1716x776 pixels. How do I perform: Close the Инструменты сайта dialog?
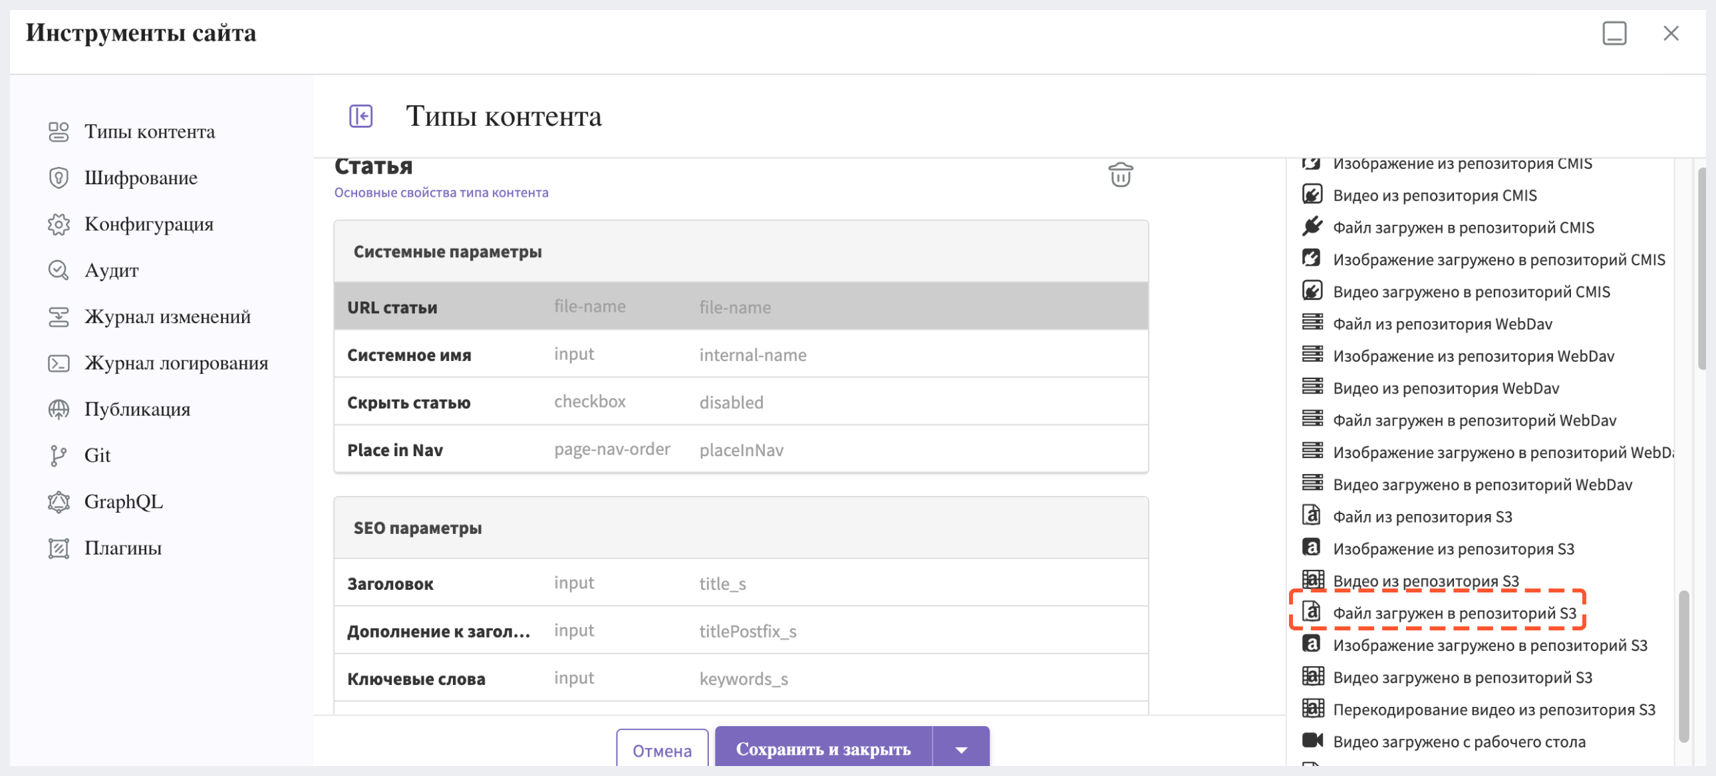[x=1671, y=33]
